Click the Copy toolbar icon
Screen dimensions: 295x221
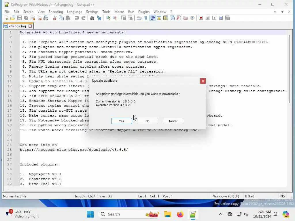tap(61, 18)
